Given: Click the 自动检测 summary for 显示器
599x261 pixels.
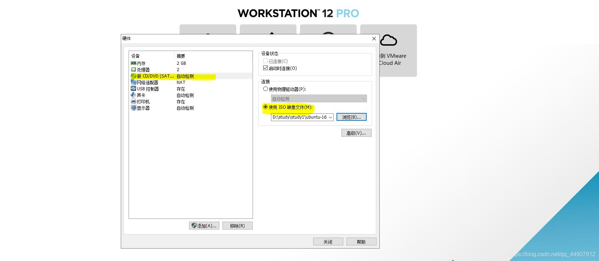Looking at the screenshot, I should (185, 108).
